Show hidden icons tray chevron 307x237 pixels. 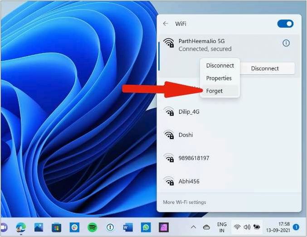(193, 227)
